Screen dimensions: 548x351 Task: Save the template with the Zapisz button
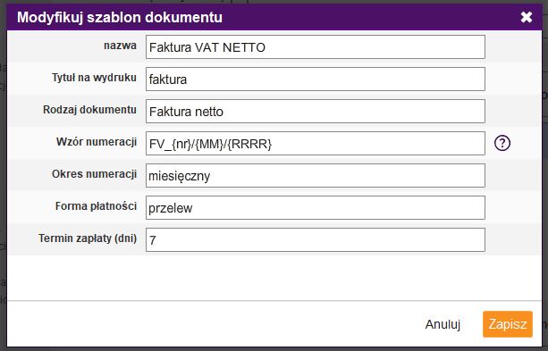coord(508,324)
